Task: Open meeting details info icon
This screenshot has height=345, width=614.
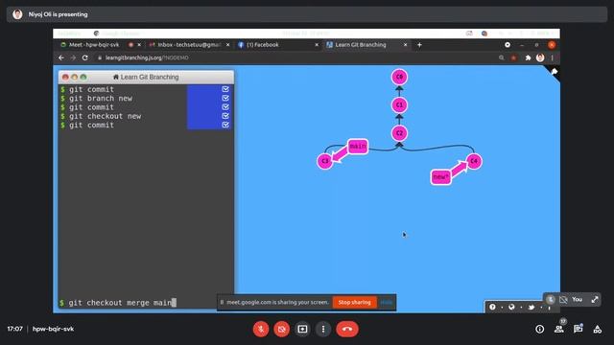Action: 539,329
